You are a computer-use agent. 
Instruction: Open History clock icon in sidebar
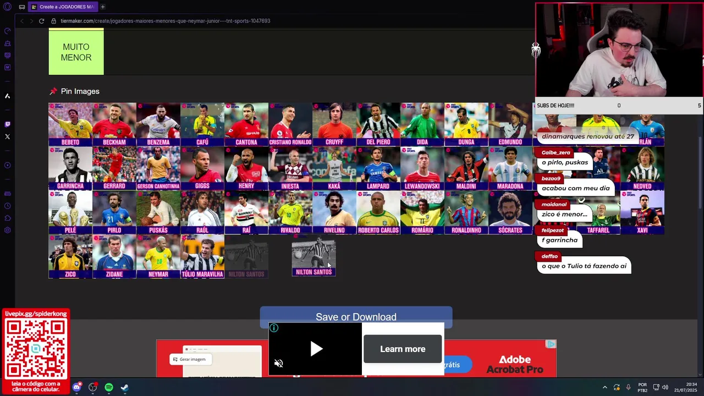[x=7, y=206]
